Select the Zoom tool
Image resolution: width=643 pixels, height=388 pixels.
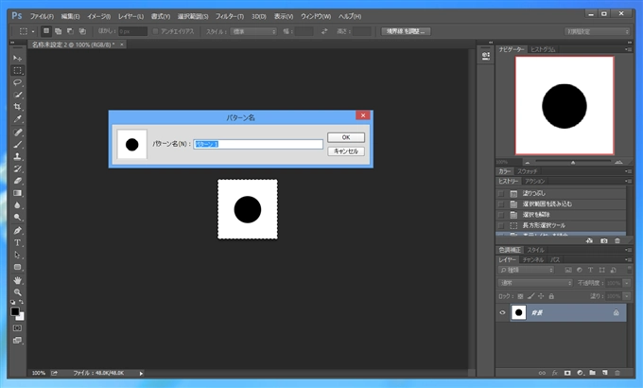click(17, 292)
